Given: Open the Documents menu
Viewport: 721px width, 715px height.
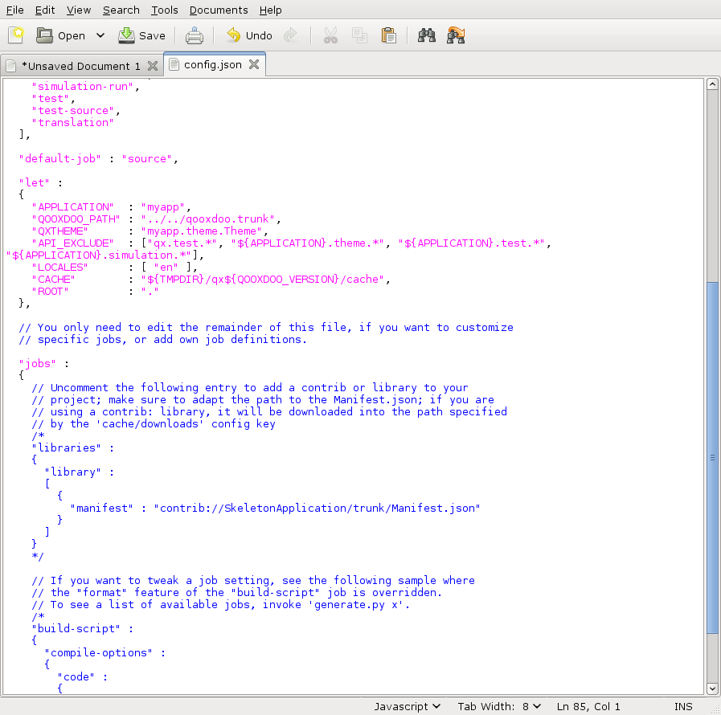Looking at the screenshot, I should 219,10.
